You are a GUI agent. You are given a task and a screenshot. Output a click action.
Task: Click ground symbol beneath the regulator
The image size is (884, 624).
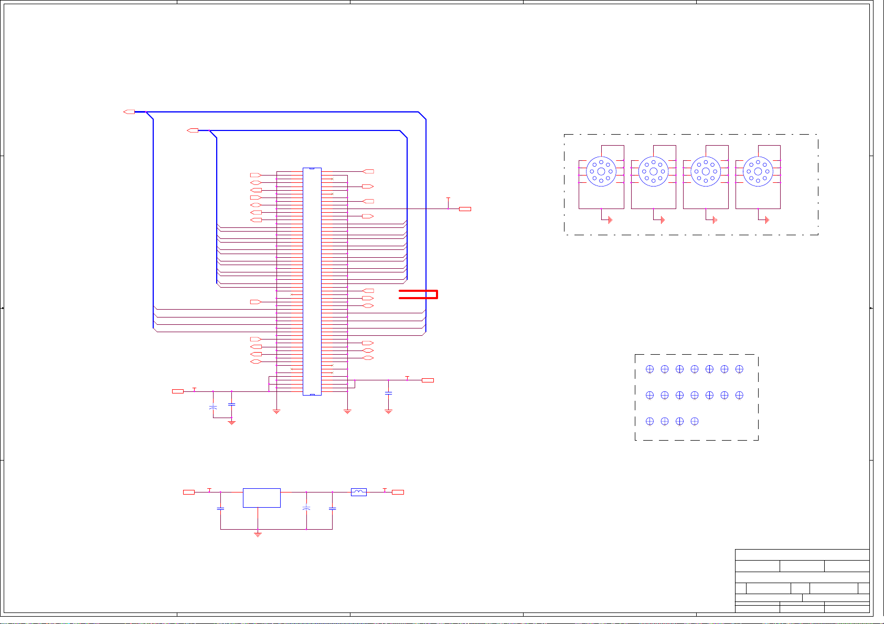pos(258,534)
